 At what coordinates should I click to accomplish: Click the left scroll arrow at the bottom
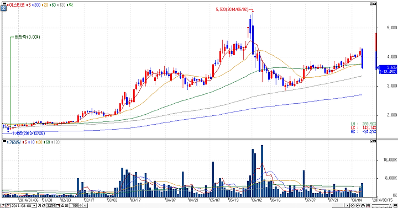[85, 205]
